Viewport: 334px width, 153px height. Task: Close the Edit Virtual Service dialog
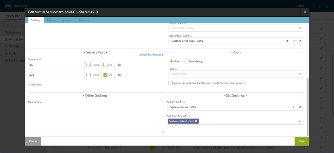click(x=305, y=12)
